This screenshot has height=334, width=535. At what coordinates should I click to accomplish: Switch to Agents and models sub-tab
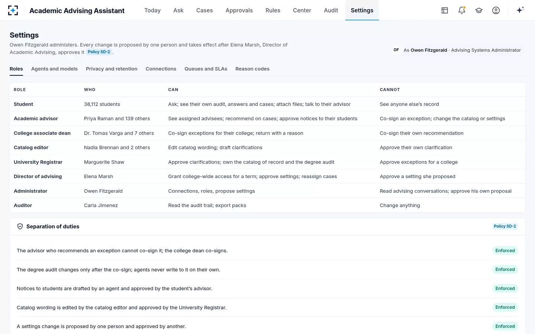pos(54,69)
